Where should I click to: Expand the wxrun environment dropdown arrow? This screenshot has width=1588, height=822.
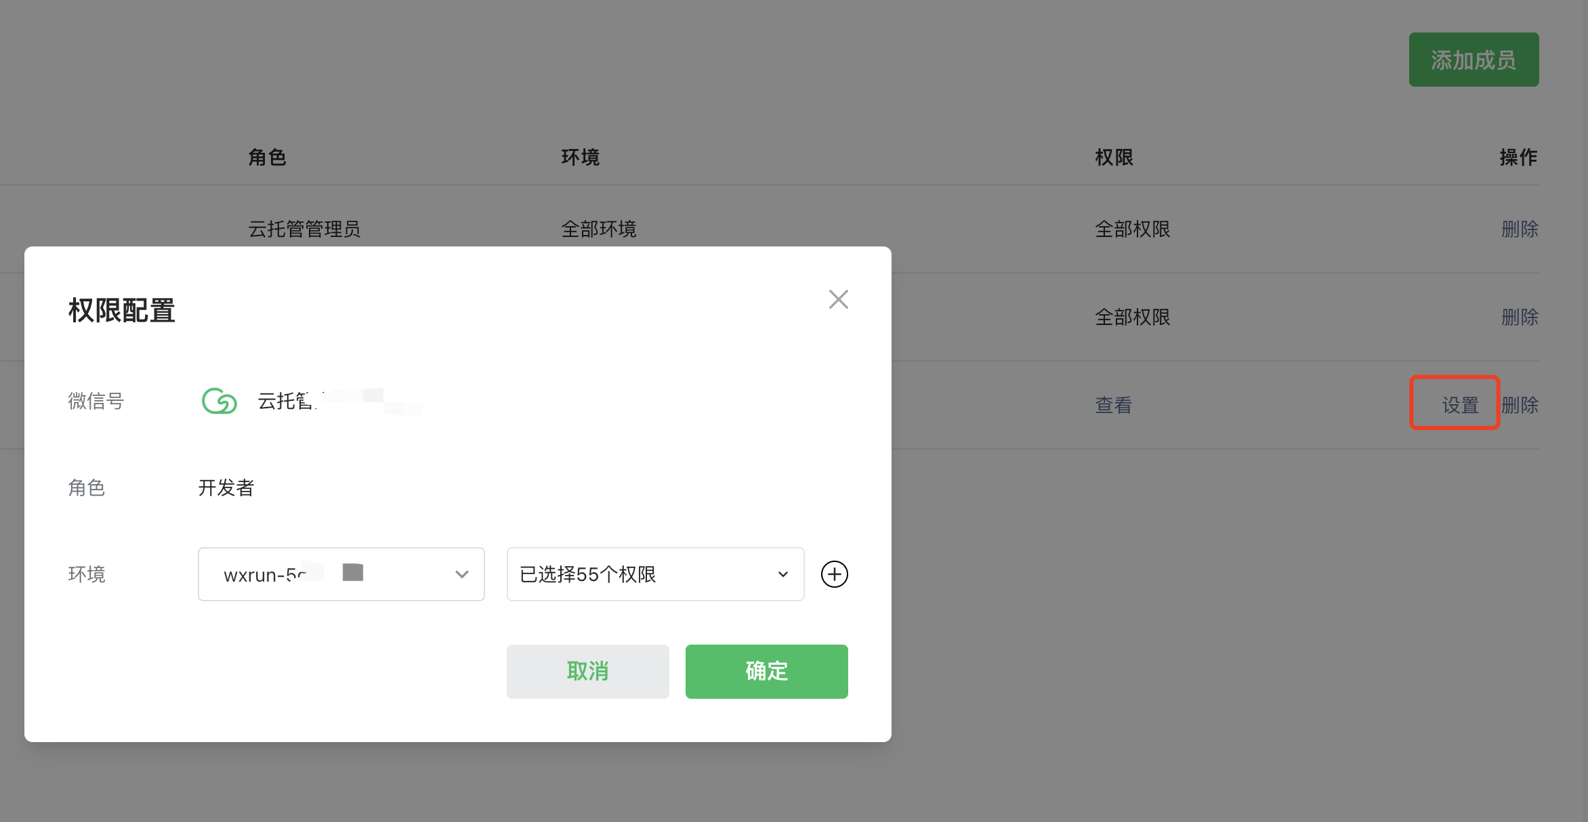click(x=461, y=574)
